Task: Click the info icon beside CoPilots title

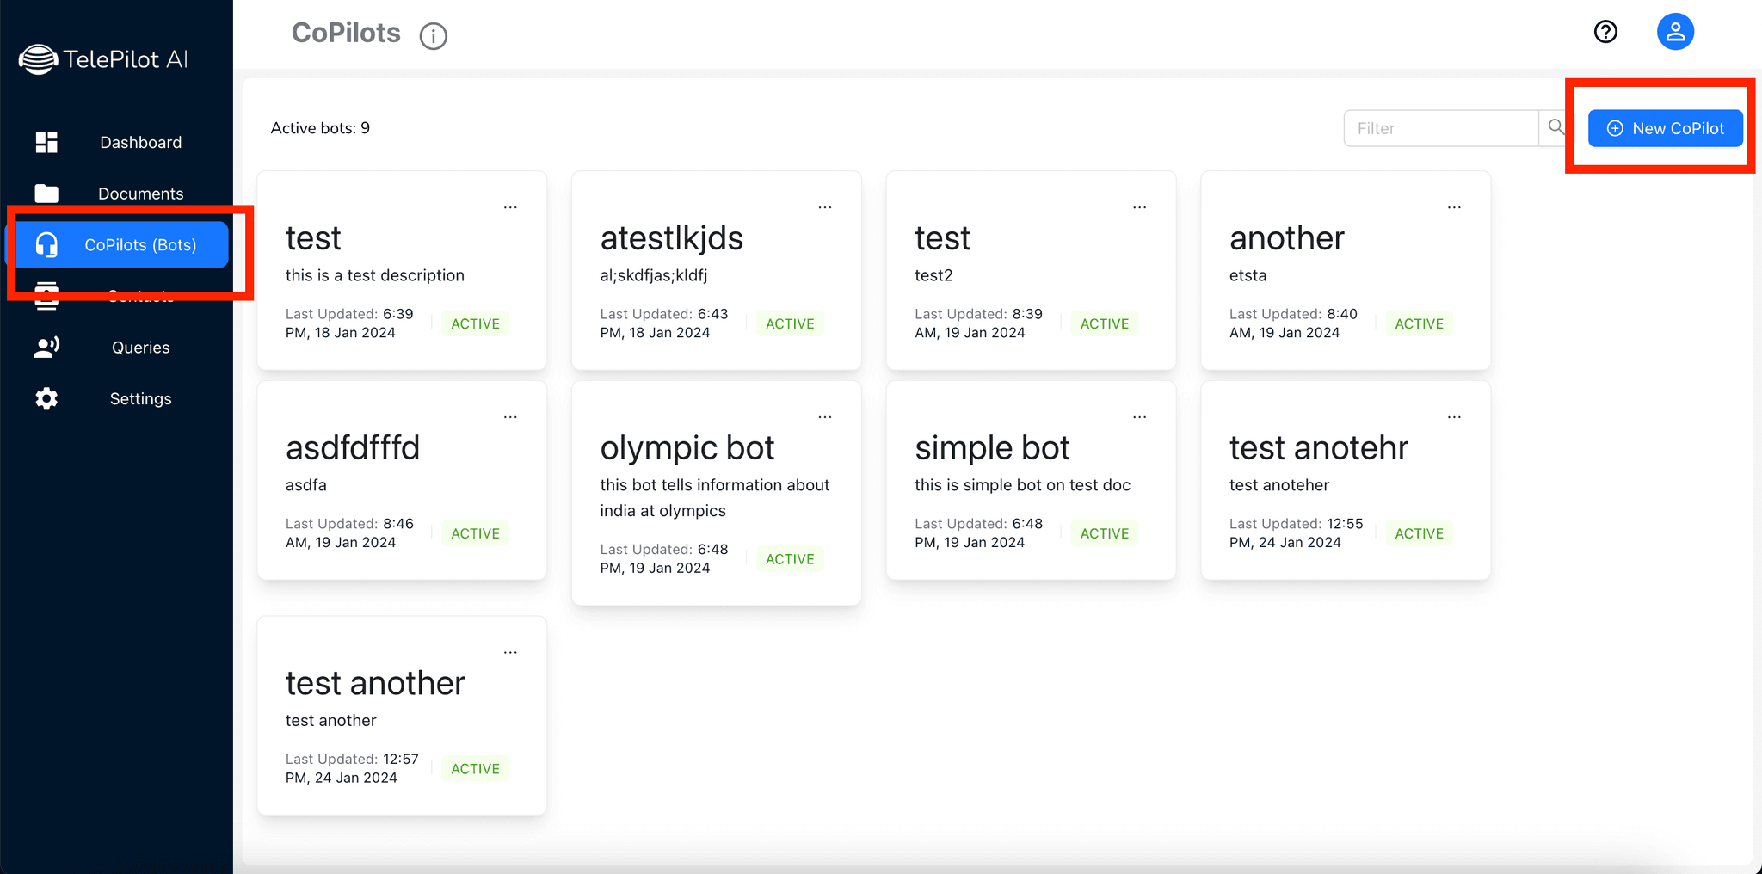Action: (433, 36)
